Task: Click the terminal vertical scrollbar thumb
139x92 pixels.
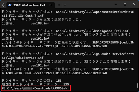Action: pyautogui.click(x=137, y=85)
